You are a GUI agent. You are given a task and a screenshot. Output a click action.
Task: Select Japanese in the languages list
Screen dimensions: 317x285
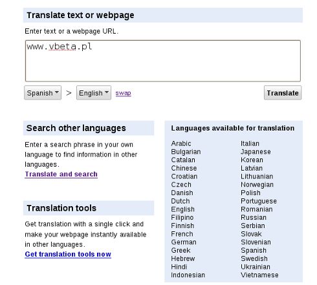[256, 152]
